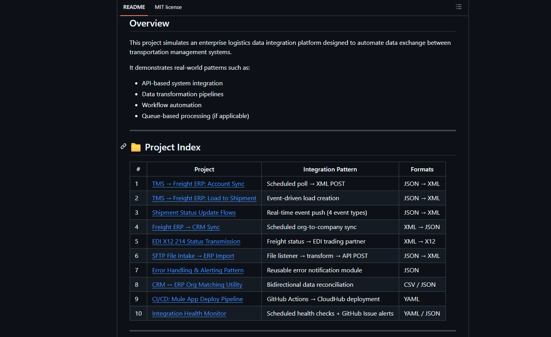Click 'Scheduled health checks + GitHub Issue alerts' cell
The height and width of the screenshot is (337, 551).
pyautogui.click(x=330, y=314)
